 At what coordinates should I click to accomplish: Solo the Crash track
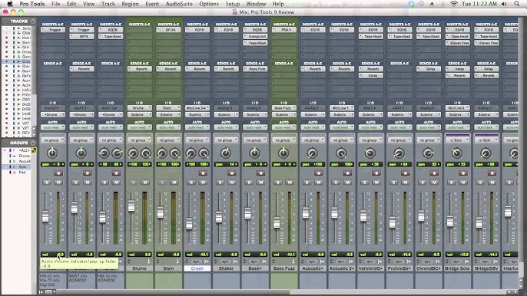coord(191,183)
